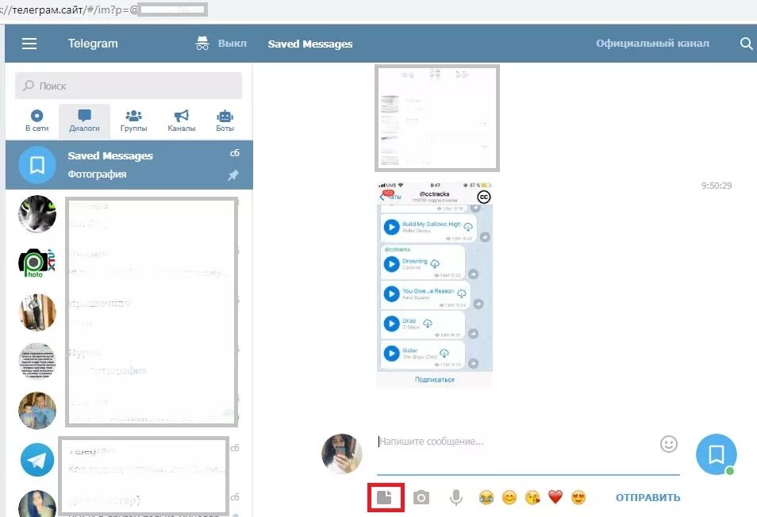Open the emoji picker smiley
The image size is (757, 517).
point(669,444)
